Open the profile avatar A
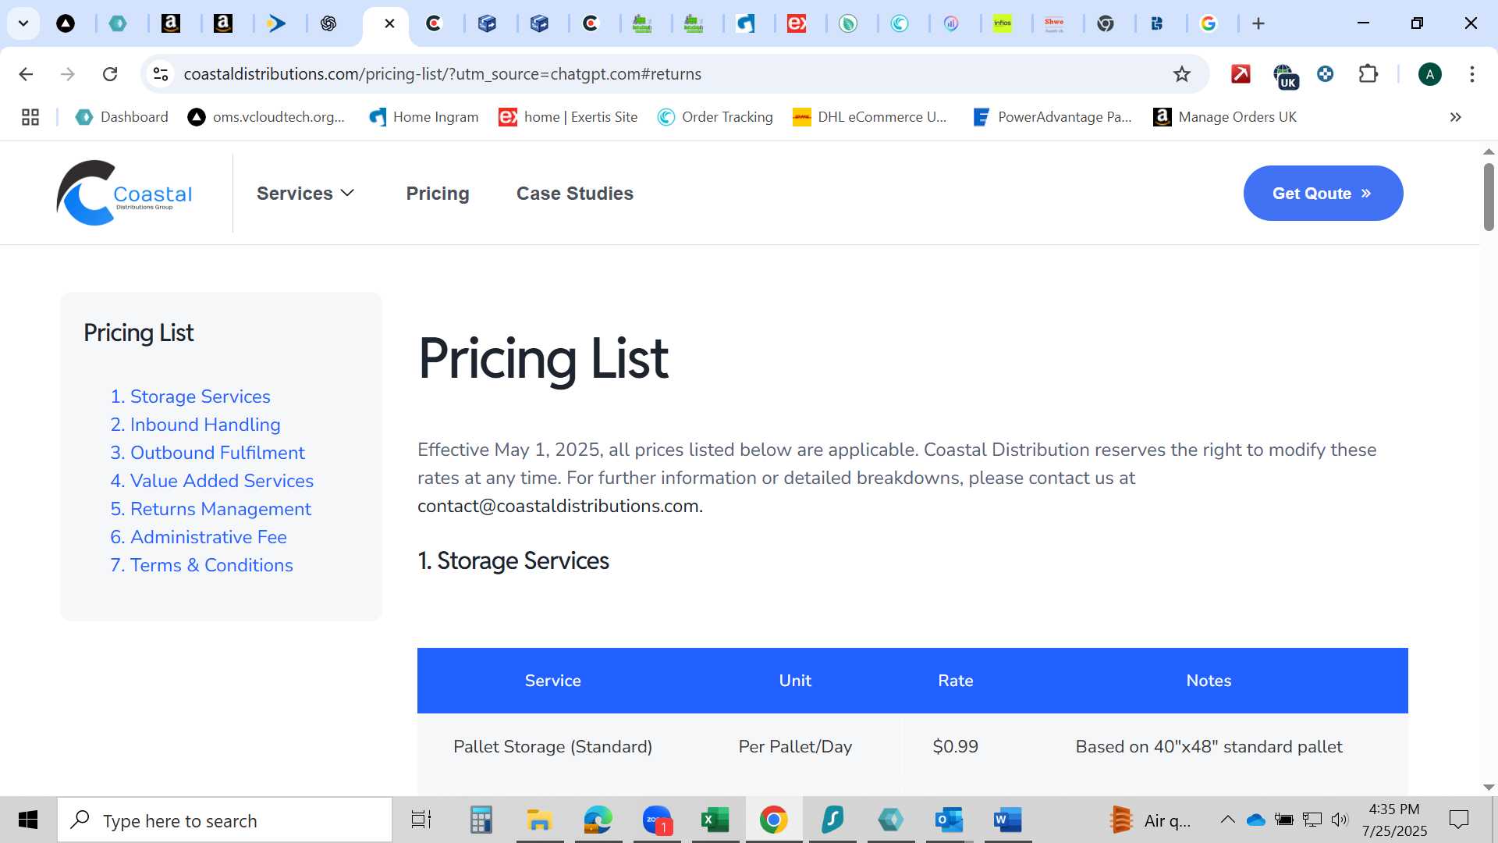This screenshot has width=1498, height=843. coord(1429,74)
